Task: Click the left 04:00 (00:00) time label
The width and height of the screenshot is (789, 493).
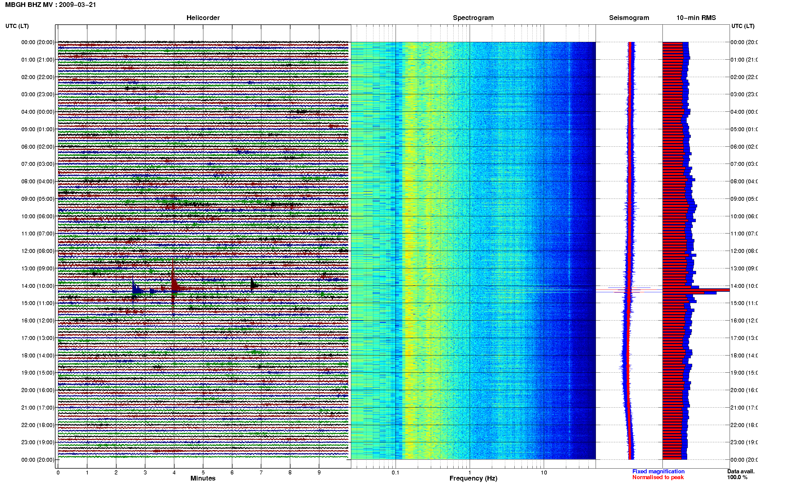Action: (x=38, y=112)
